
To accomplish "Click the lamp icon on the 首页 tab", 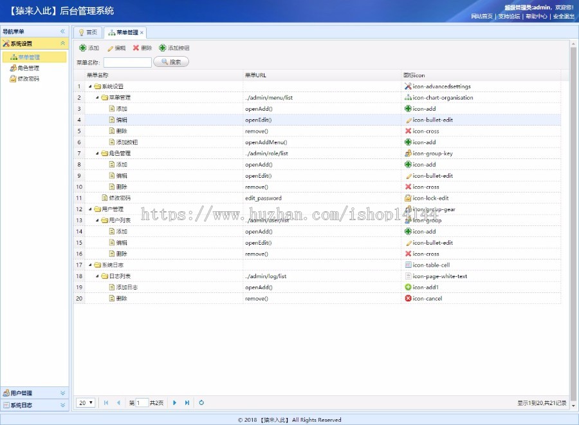I will (81, 32).
